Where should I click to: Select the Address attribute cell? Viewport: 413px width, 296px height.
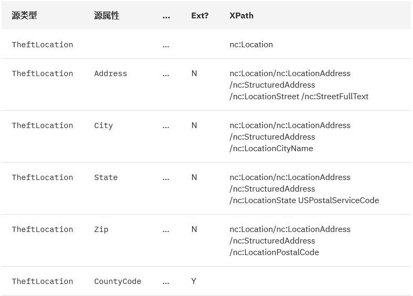[x=111, y=73]
